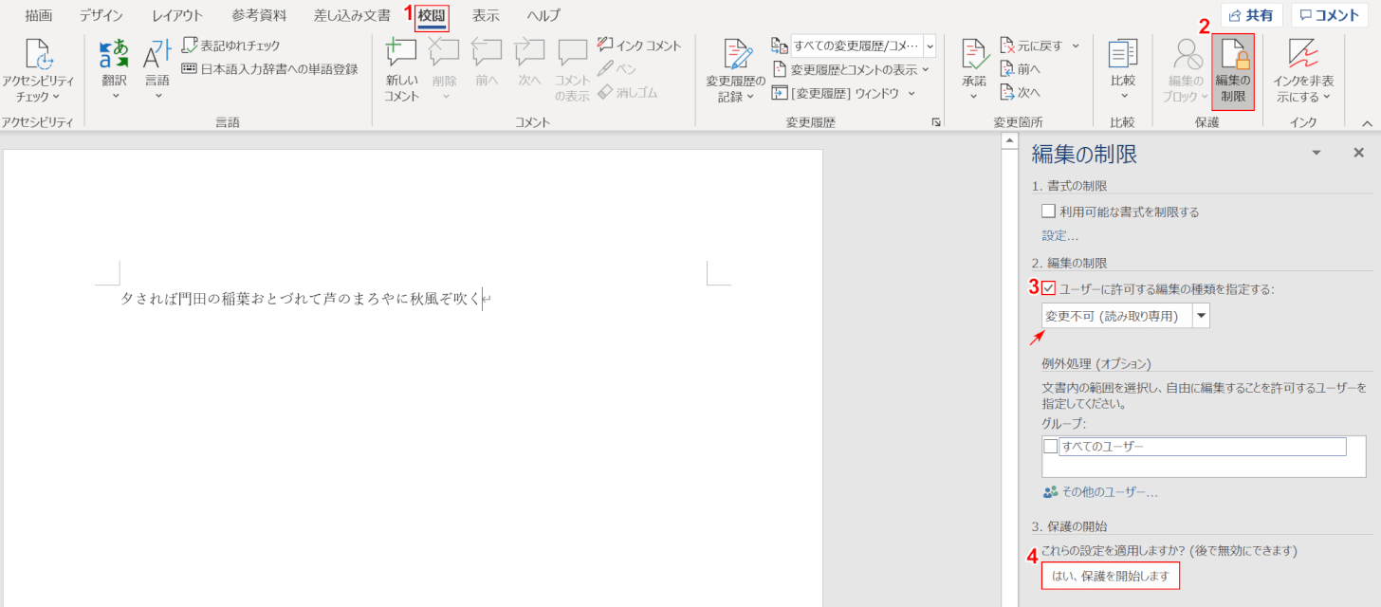
Task: Click the Translate (翻訳) icon
Action: point(115,55)
